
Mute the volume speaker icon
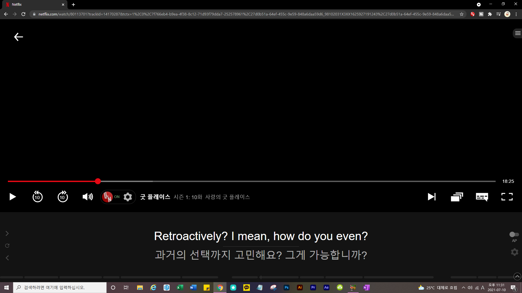(88, 197)
